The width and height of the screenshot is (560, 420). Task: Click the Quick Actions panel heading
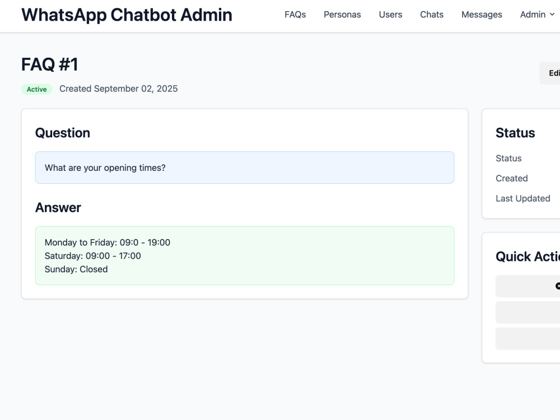528,256
